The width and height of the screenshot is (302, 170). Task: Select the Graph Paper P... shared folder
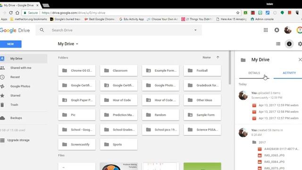(x=76, y=100)
